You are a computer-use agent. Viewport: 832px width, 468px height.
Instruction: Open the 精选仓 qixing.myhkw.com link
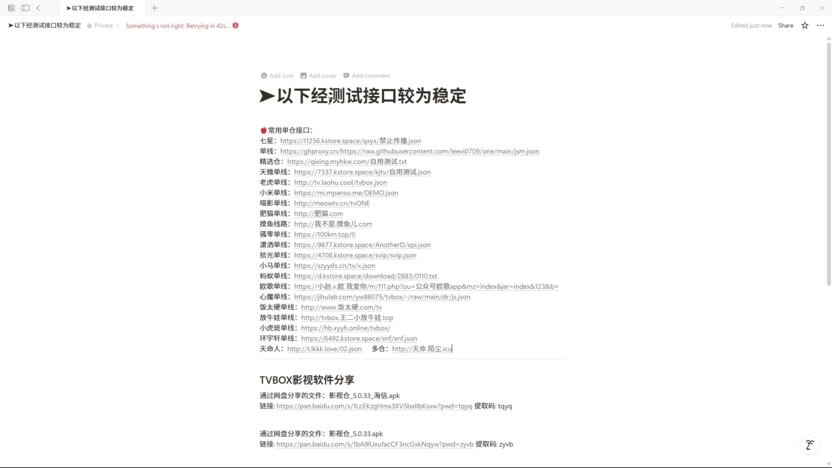pos(347,162)
